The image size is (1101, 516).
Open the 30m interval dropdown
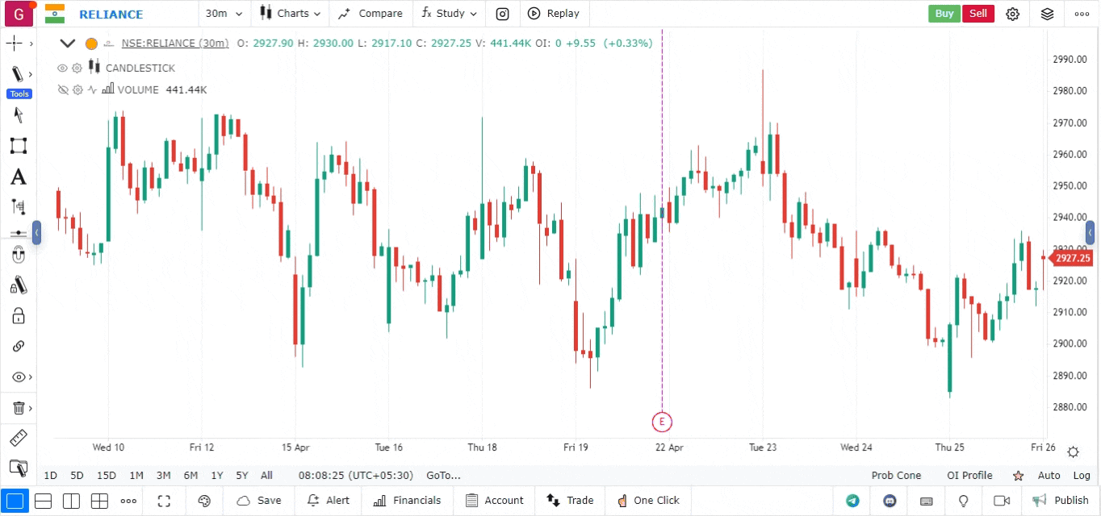[x=221, y=14]
